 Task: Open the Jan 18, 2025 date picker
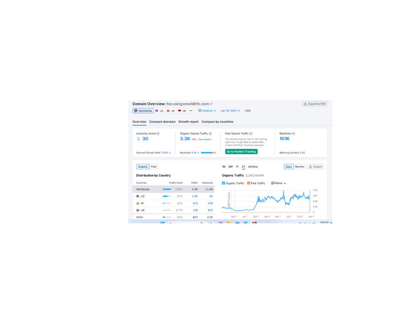click(230, 111)
